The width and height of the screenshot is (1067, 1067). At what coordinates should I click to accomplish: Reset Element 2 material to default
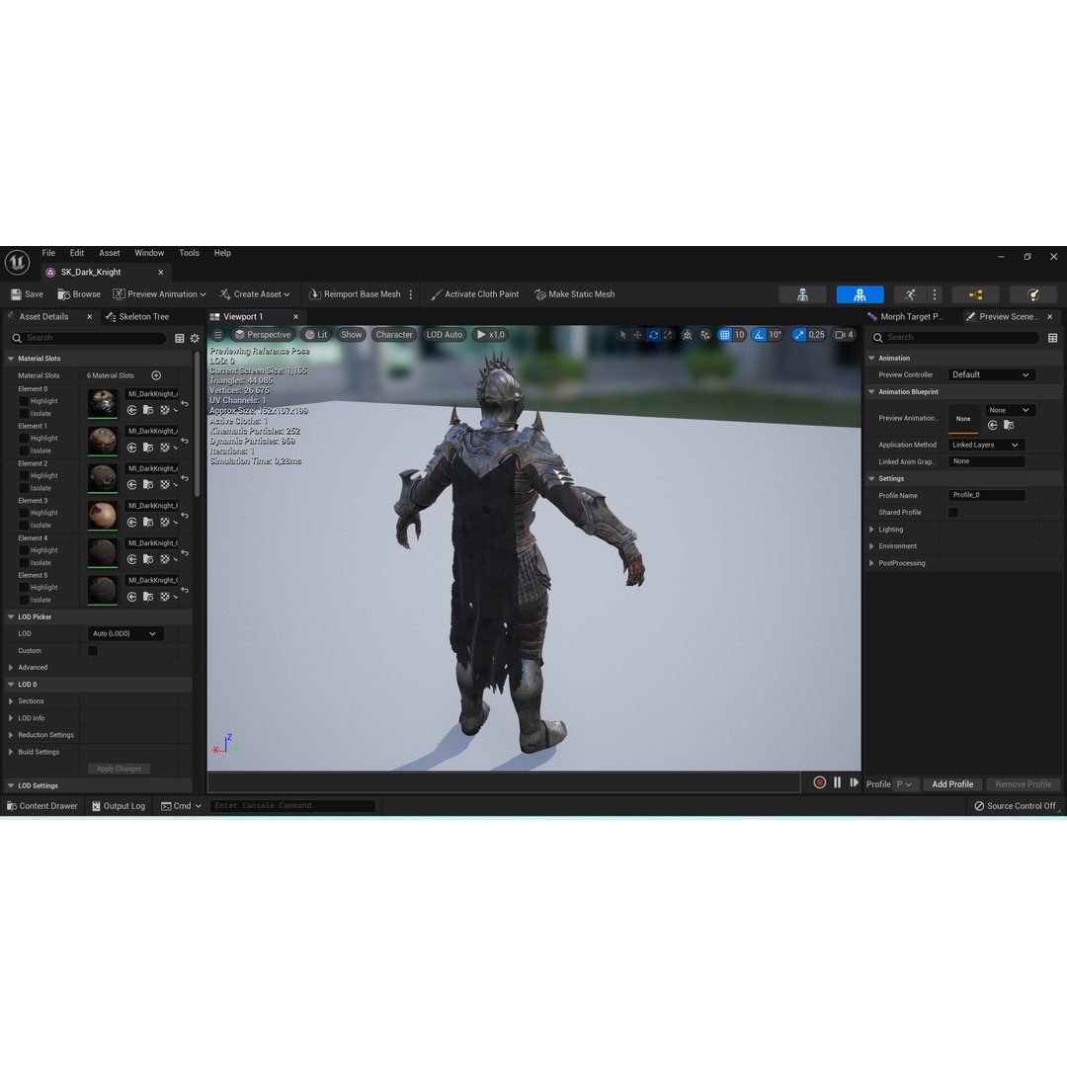(x=185, y=478)
